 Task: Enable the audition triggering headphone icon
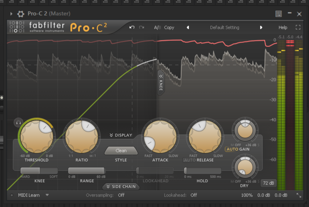[18, 123]
